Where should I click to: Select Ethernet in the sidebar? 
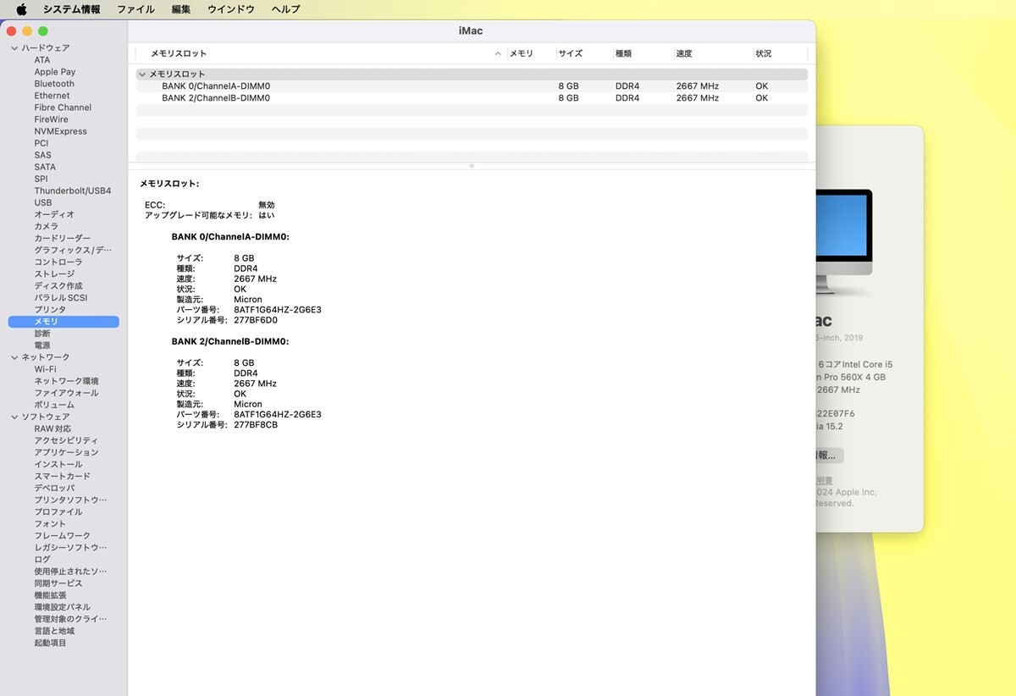[x=52, y=96]
